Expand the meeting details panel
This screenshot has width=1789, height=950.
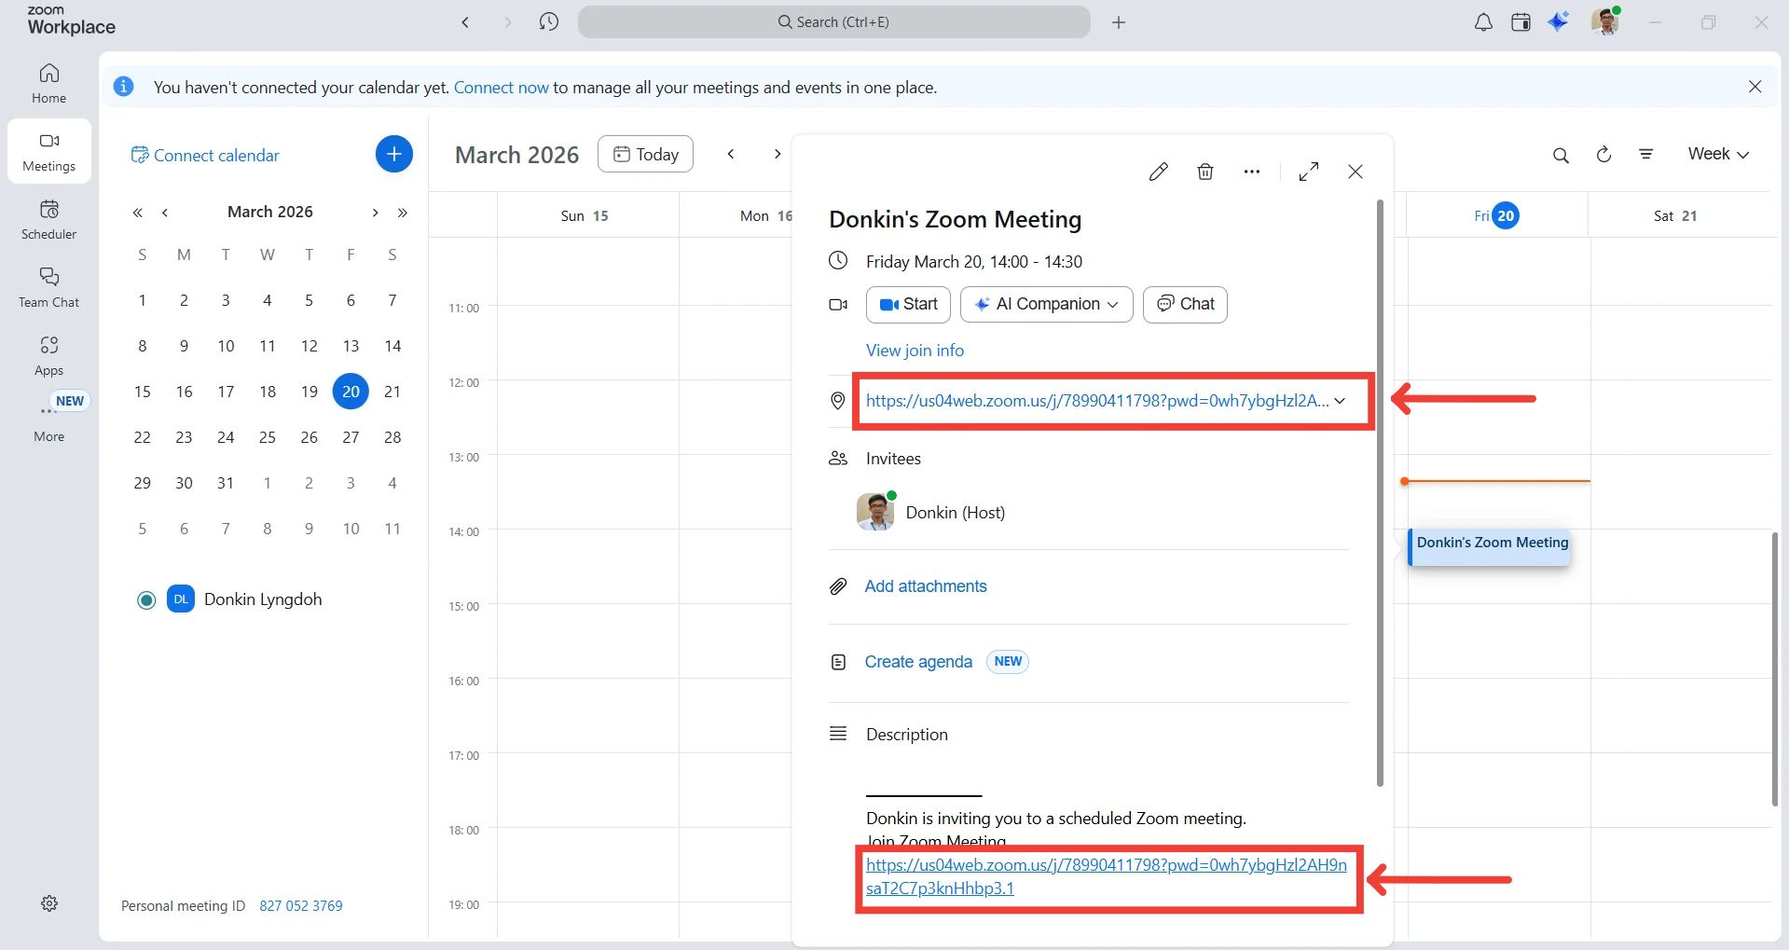pyautogui.click(x=1309, y=172)
